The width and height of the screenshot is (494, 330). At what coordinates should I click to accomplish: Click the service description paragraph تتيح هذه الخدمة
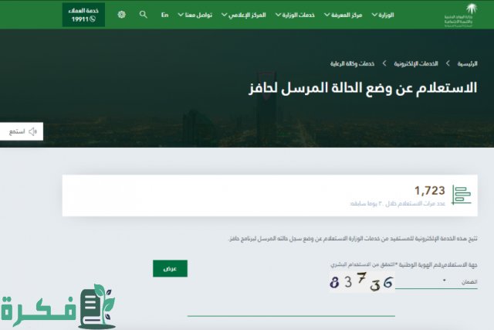353,239
